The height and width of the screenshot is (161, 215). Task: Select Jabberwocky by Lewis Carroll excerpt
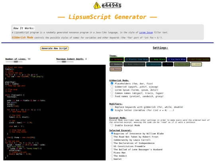pos(112,140)
